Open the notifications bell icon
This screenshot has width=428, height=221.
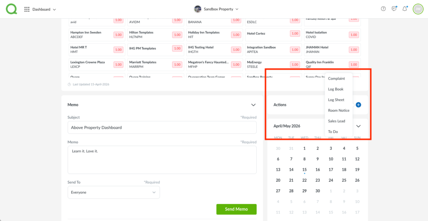click(x=405, y=9)
